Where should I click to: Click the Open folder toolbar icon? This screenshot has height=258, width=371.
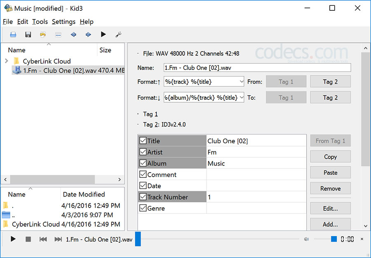[13, 35]
